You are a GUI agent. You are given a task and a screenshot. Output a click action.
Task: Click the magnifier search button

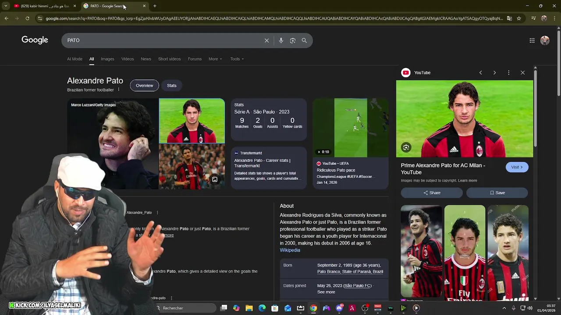pos(304,40)
